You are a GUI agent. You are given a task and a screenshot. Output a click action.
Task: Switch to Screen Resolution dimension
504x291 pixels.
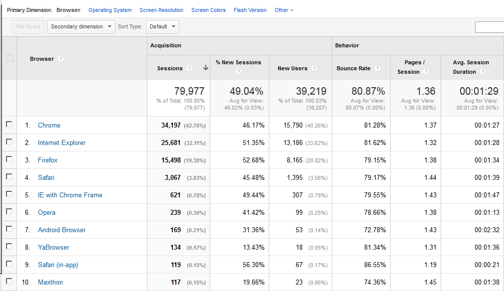tap(161, 10)
